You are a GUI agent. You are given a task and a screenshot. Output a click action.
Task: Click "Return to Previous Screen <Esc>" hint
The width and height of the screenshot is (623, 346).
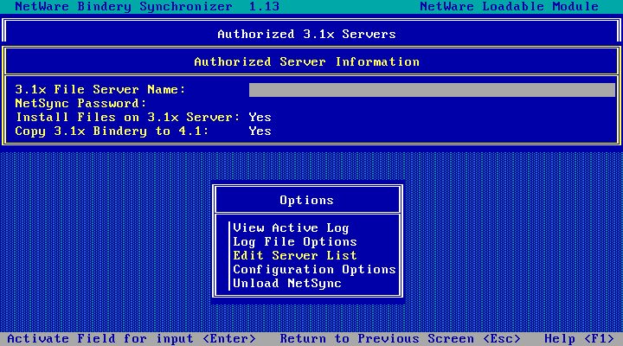click(x=400, y=339)
